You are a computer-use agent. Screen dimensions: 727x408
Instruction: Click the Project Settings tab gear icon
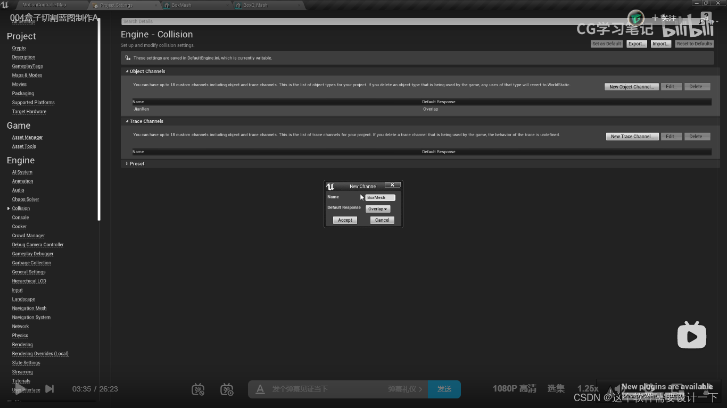pos(96,5)
